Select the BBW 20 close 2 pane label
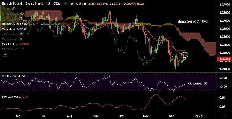 (11, 97)
